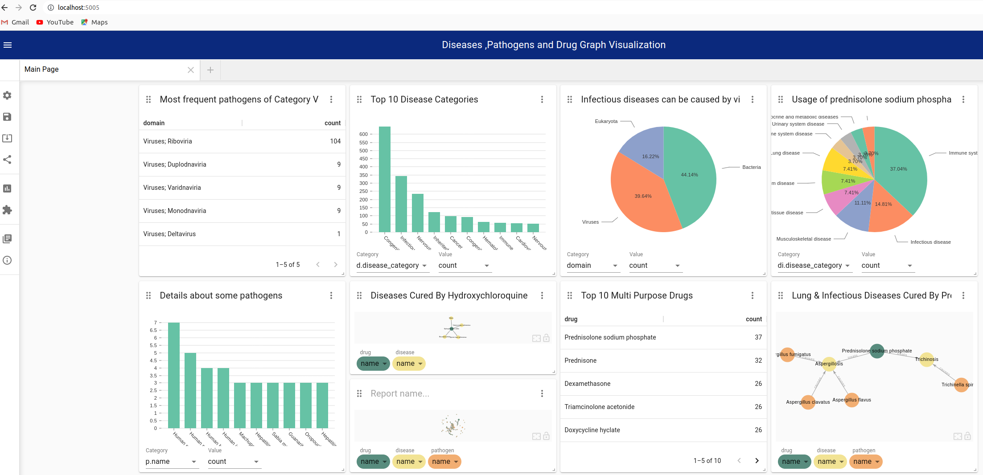
Task: Toggle the lock on the unnamed report graph
Action: point(547,436)
